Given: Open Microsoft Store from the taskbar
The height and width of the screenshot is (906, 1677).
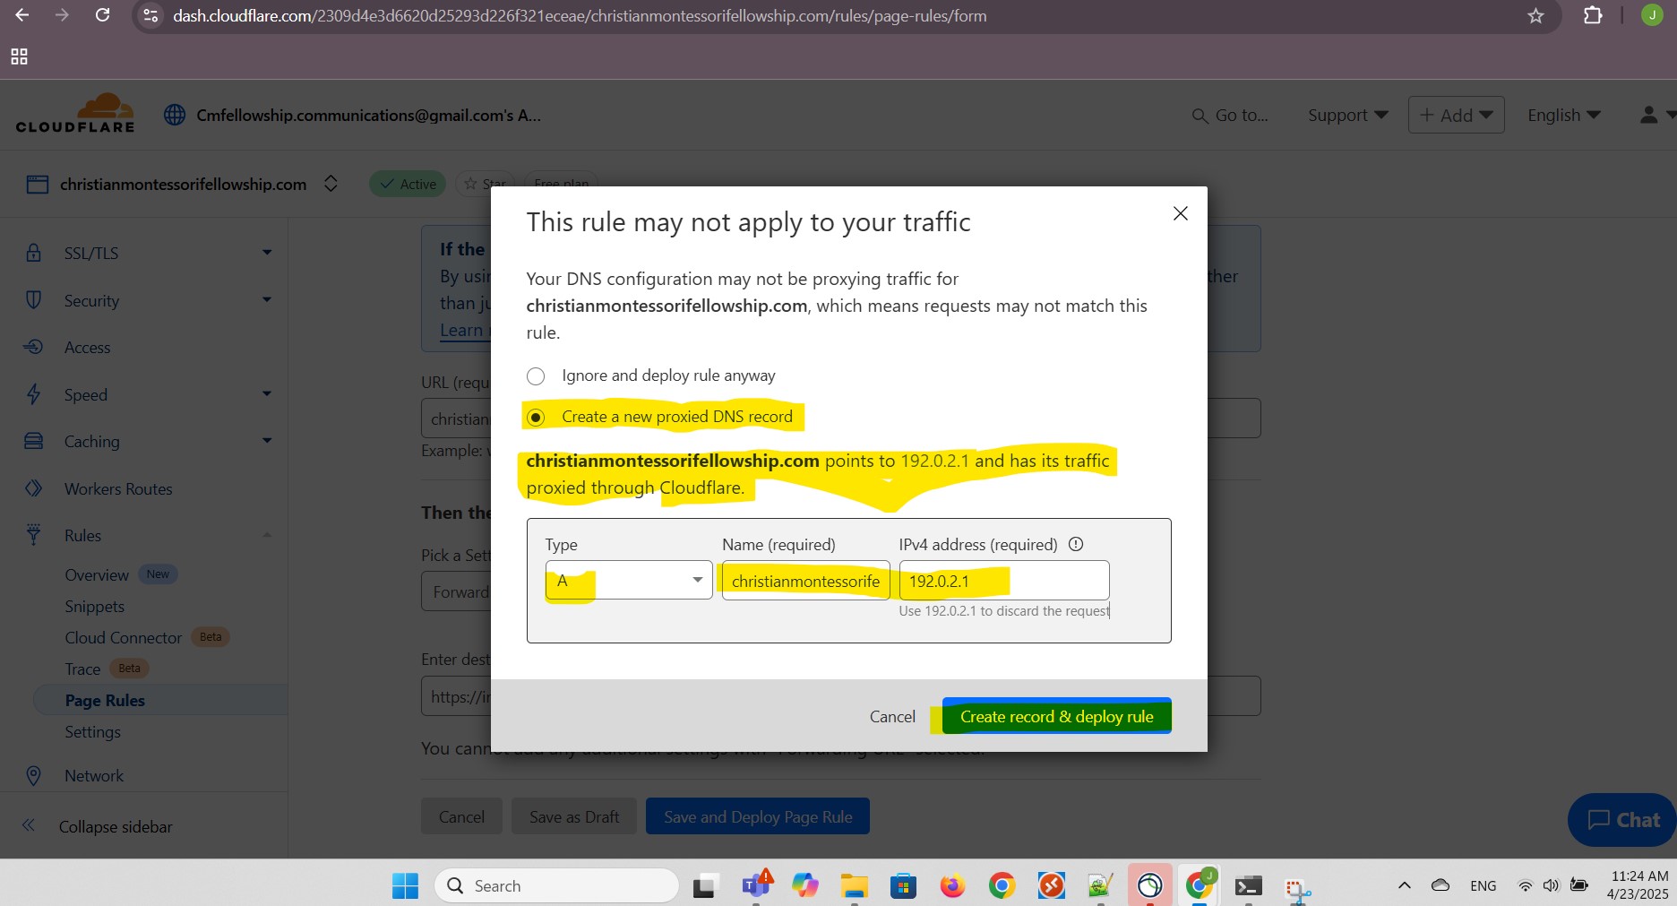Looking at the screenshot, I should (x=903, y=885).
